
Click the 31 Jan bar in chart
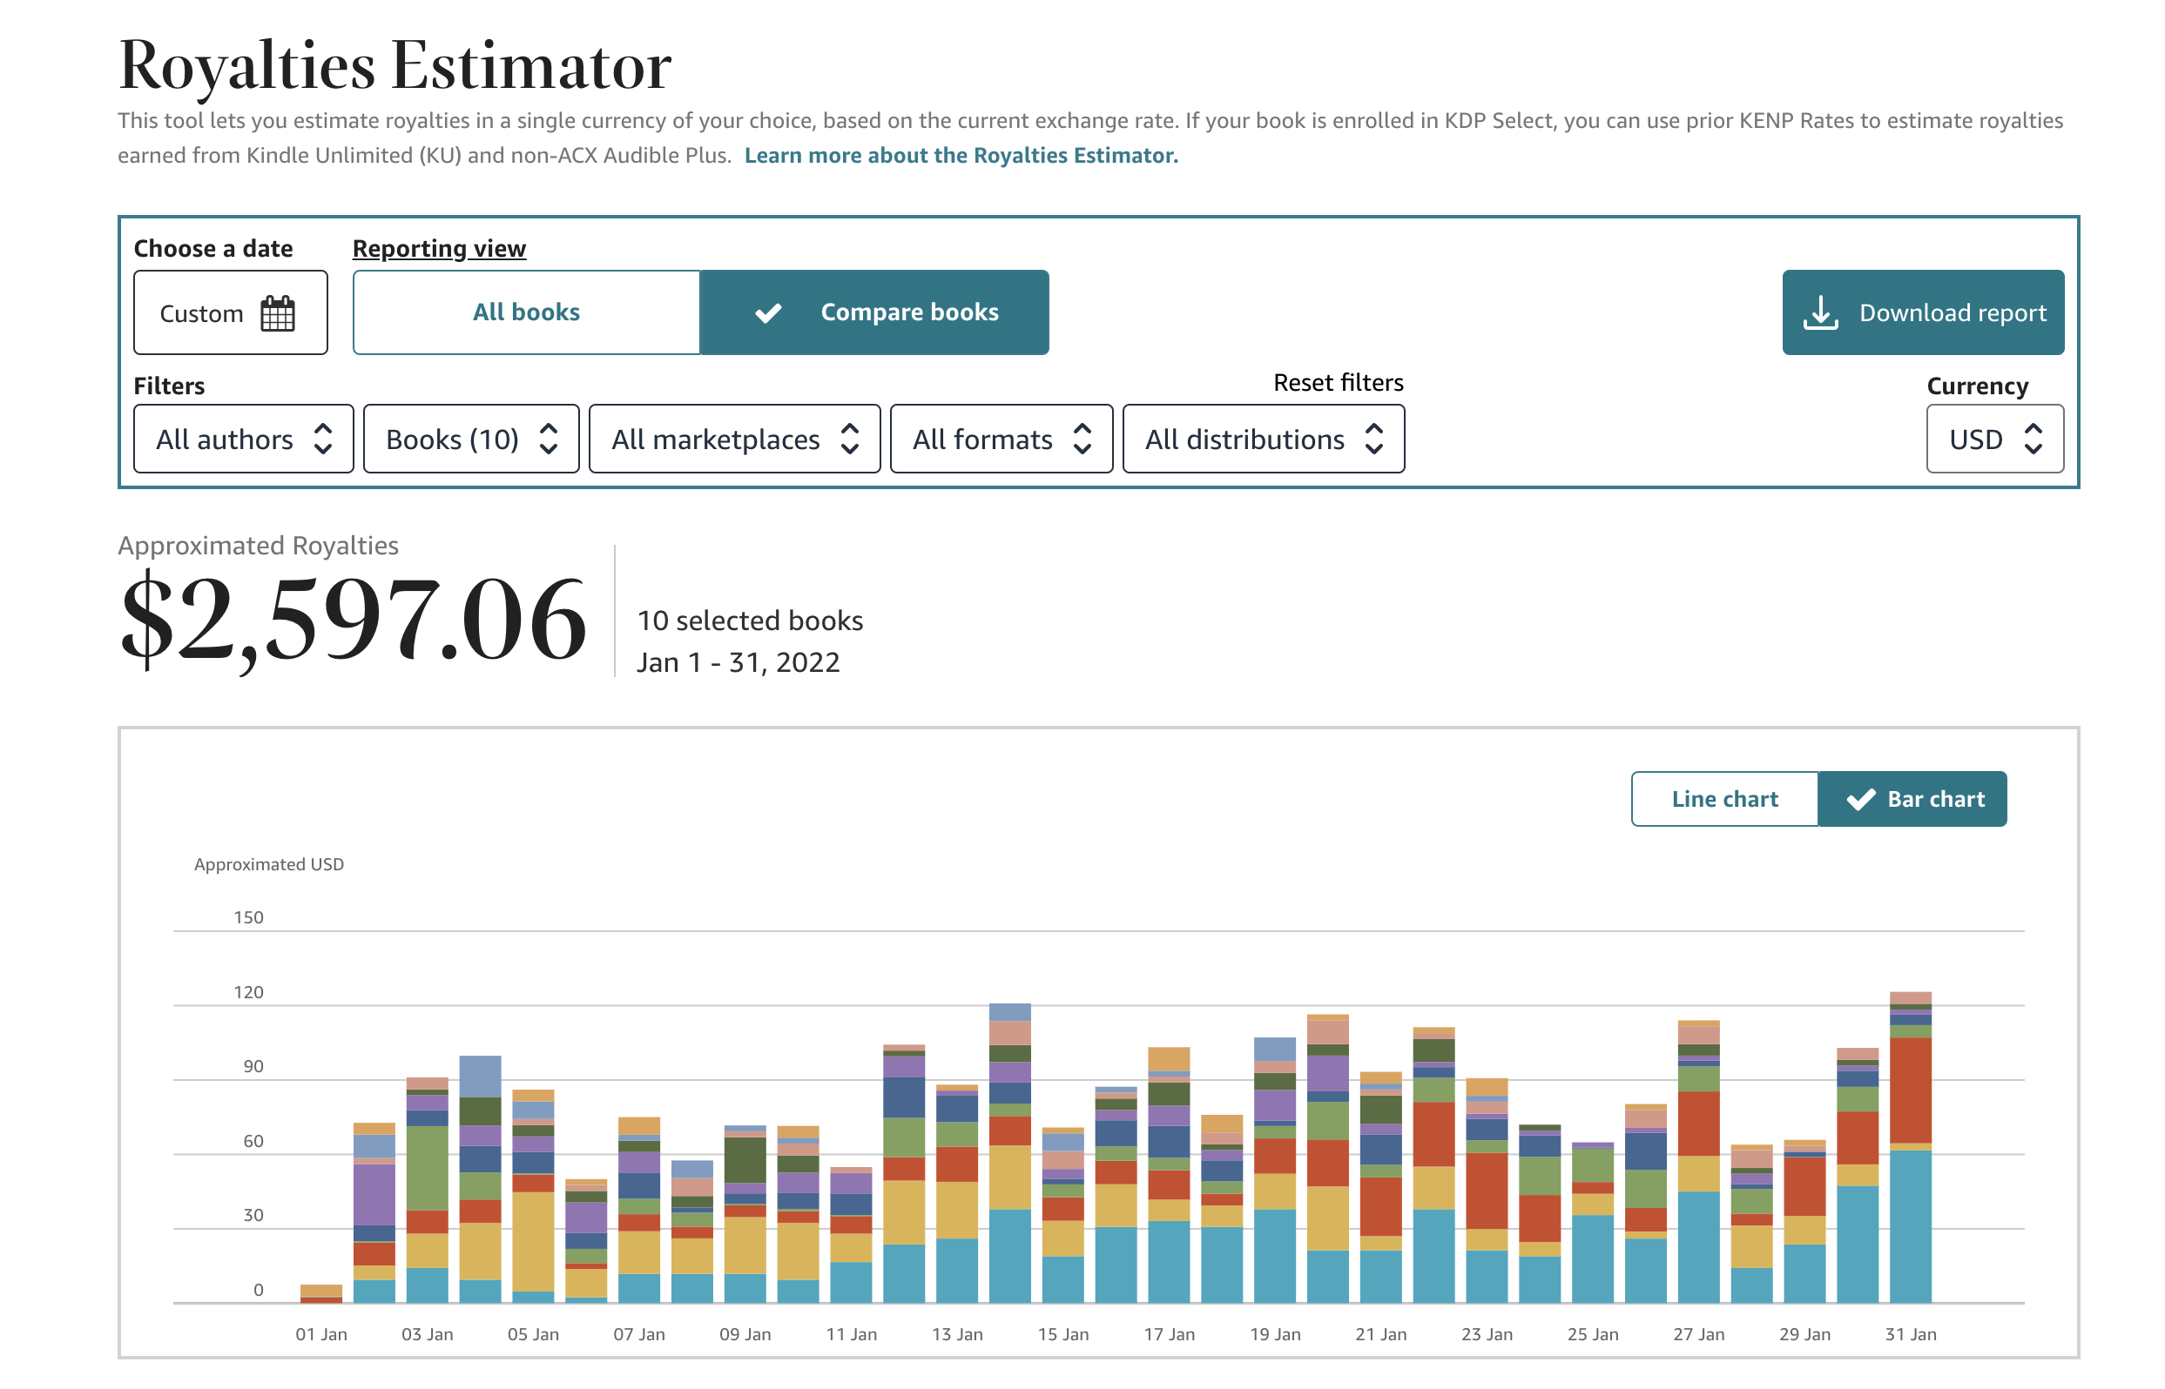(x=1911, y=1147)
